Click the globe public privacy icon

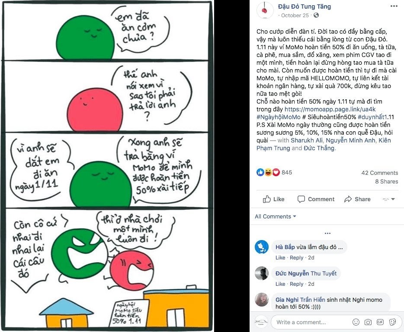click(316, 15)
